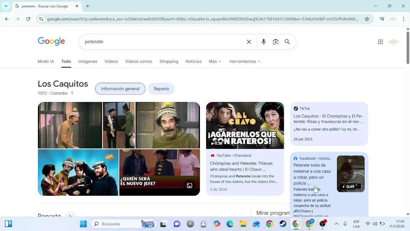Close the peterete search tab
The height and width of the screenshot is (231, 410).
pyautogui.click(x=77, y=6)
